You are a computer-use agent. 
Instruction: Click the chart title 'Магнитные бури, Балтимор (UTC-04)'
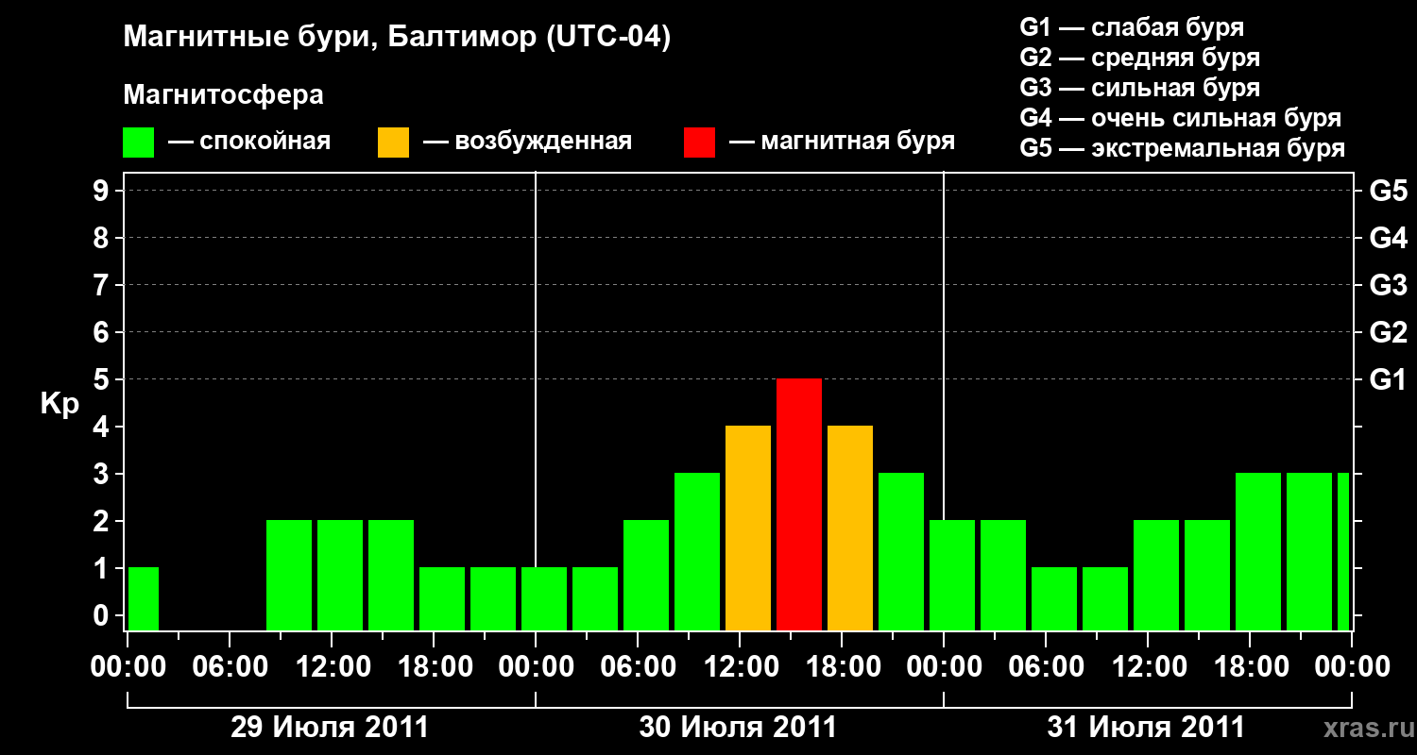[397, 39]
